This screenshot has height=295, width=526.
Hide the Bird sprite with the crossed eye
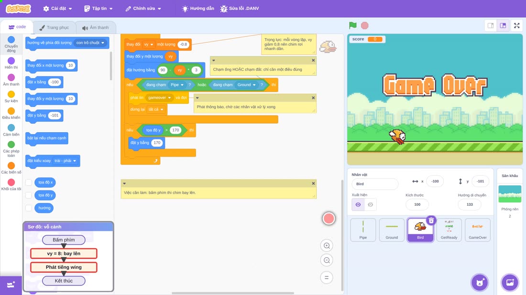coord(370,205)
